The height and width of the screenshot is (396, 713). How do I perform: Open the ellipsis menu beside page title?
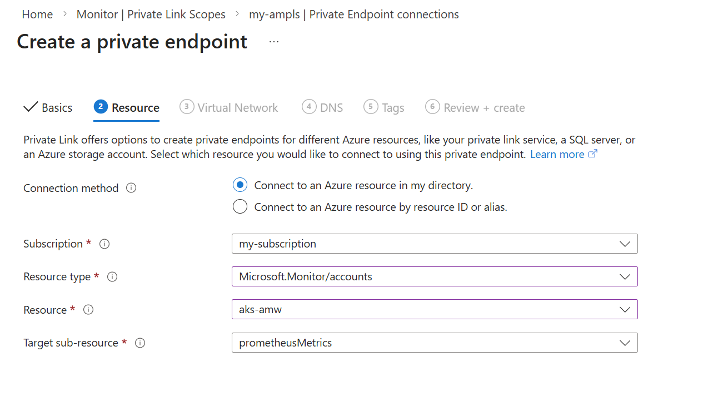(274, 42)
